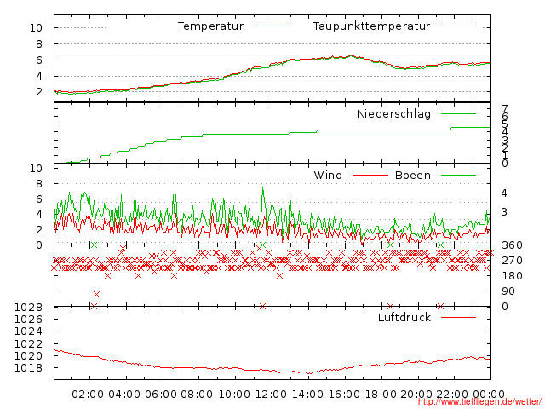Click the Boeen legend label
The height and width of the screenshot is (409, 545).
tap(413, 175)
